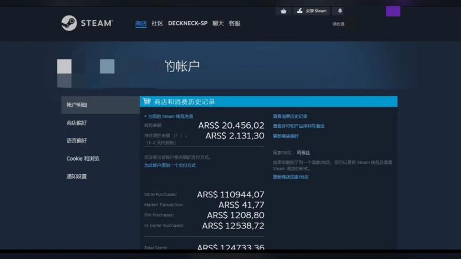
Task: Click the pending balance (?) help mark
Action: pos(177,135)
